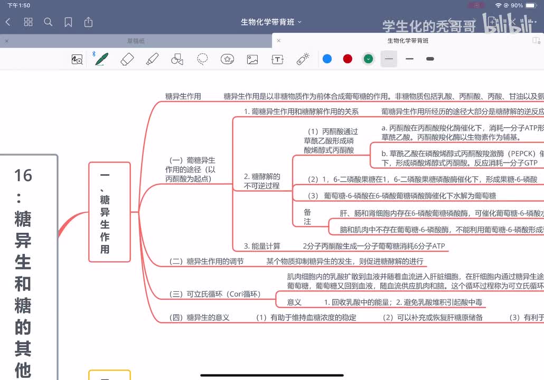Tap node (三) 可立氏循环 (Cori循环)
This screenshot has width=544, height=380.
215,294
